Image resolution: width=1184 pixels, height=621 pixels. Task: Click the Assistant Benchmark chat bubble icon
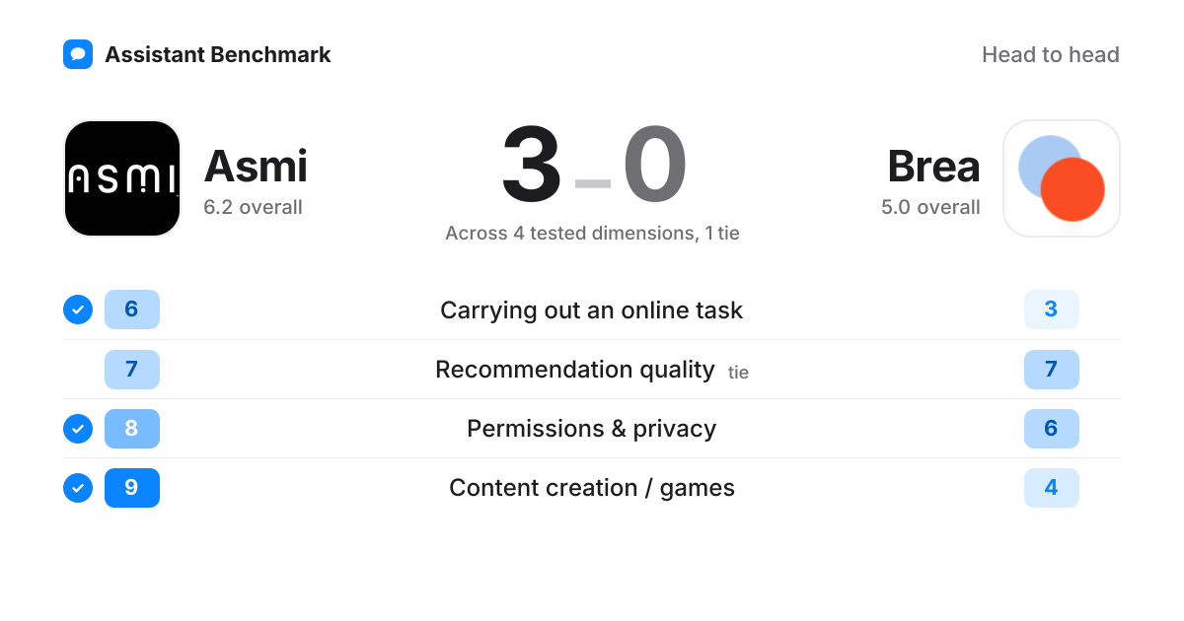[78, 54]
